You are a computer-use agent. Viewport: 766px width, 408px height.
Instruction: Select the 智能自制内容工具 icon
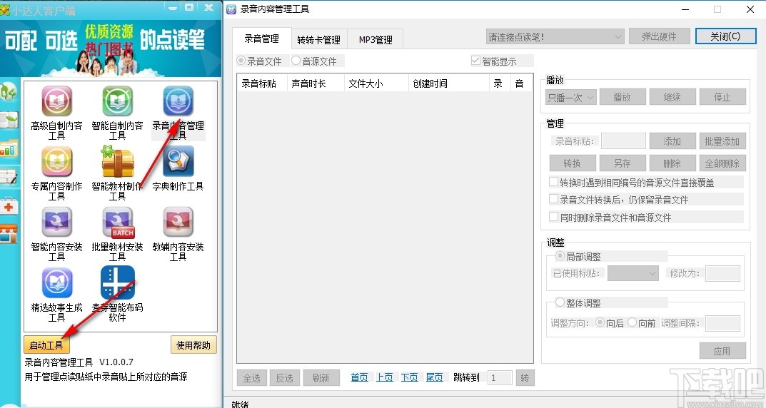coord(117,101)
